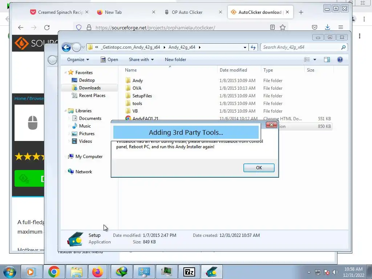The height and width of the screenshot is (279, 372).
Task: Select Desktop in Favorites
Action: (x=87, y=80)
